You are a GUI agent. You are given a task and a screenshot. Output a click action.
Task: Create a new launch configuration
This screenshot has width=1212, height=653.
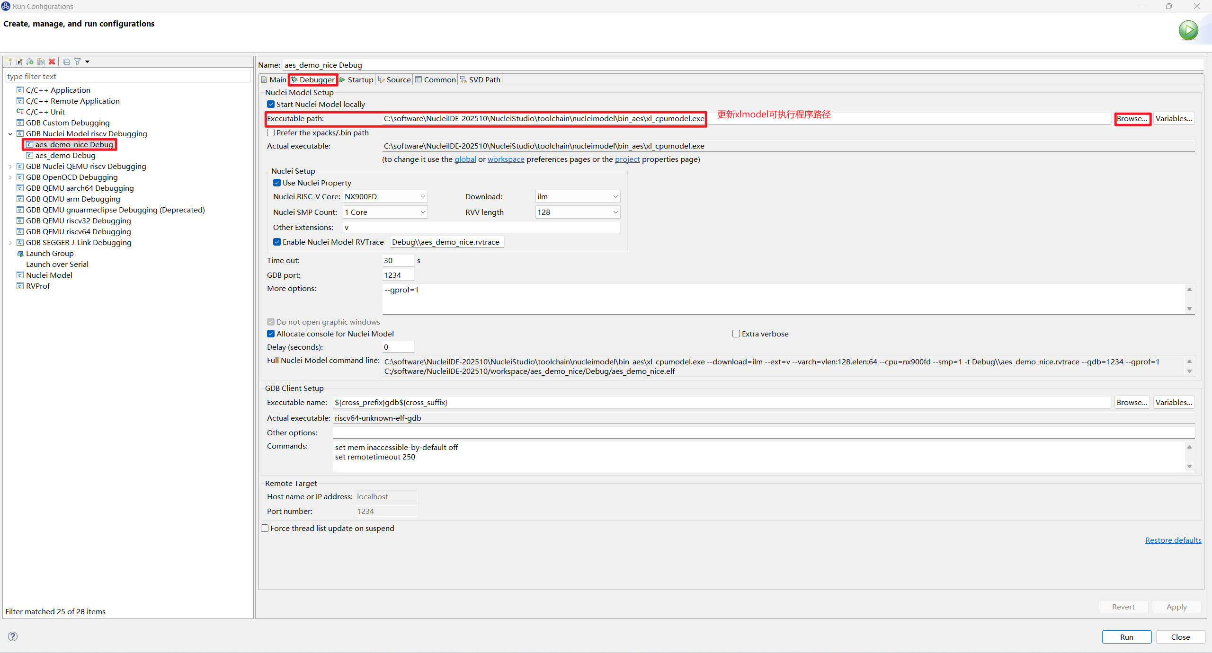click(x=9, y=62)
